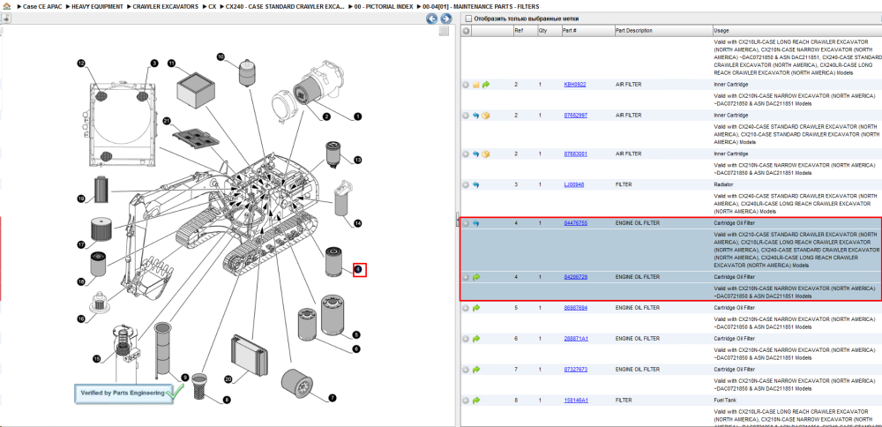Click the Qty column header

click(x=549, y=31)
